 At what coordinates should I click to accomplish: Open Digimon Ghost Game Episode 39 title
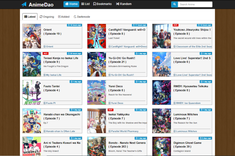[187, 145]
